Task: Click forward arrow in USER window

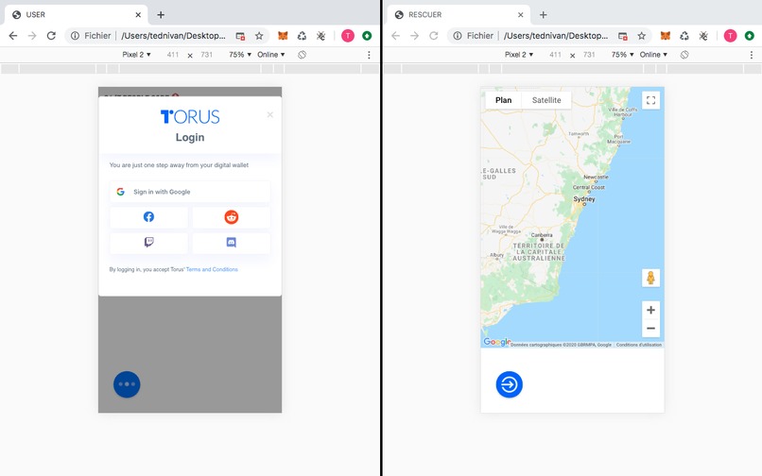Action: (32, 36)
